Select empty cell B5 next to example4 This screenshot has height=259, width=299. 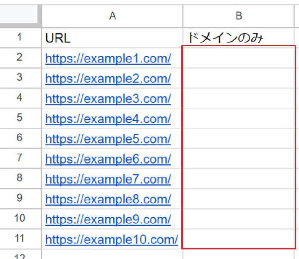pyautogui.click(x=238, y=118)
